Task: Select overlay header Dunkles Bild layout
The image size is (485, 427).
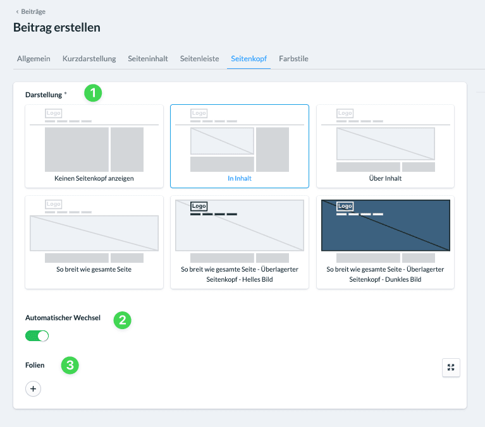Action: [x=385, y=242]
